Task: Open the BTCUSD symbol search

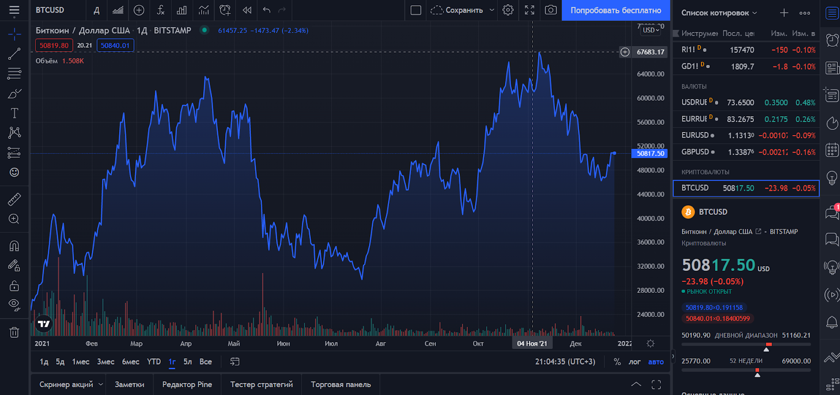Action: point(50,10)
